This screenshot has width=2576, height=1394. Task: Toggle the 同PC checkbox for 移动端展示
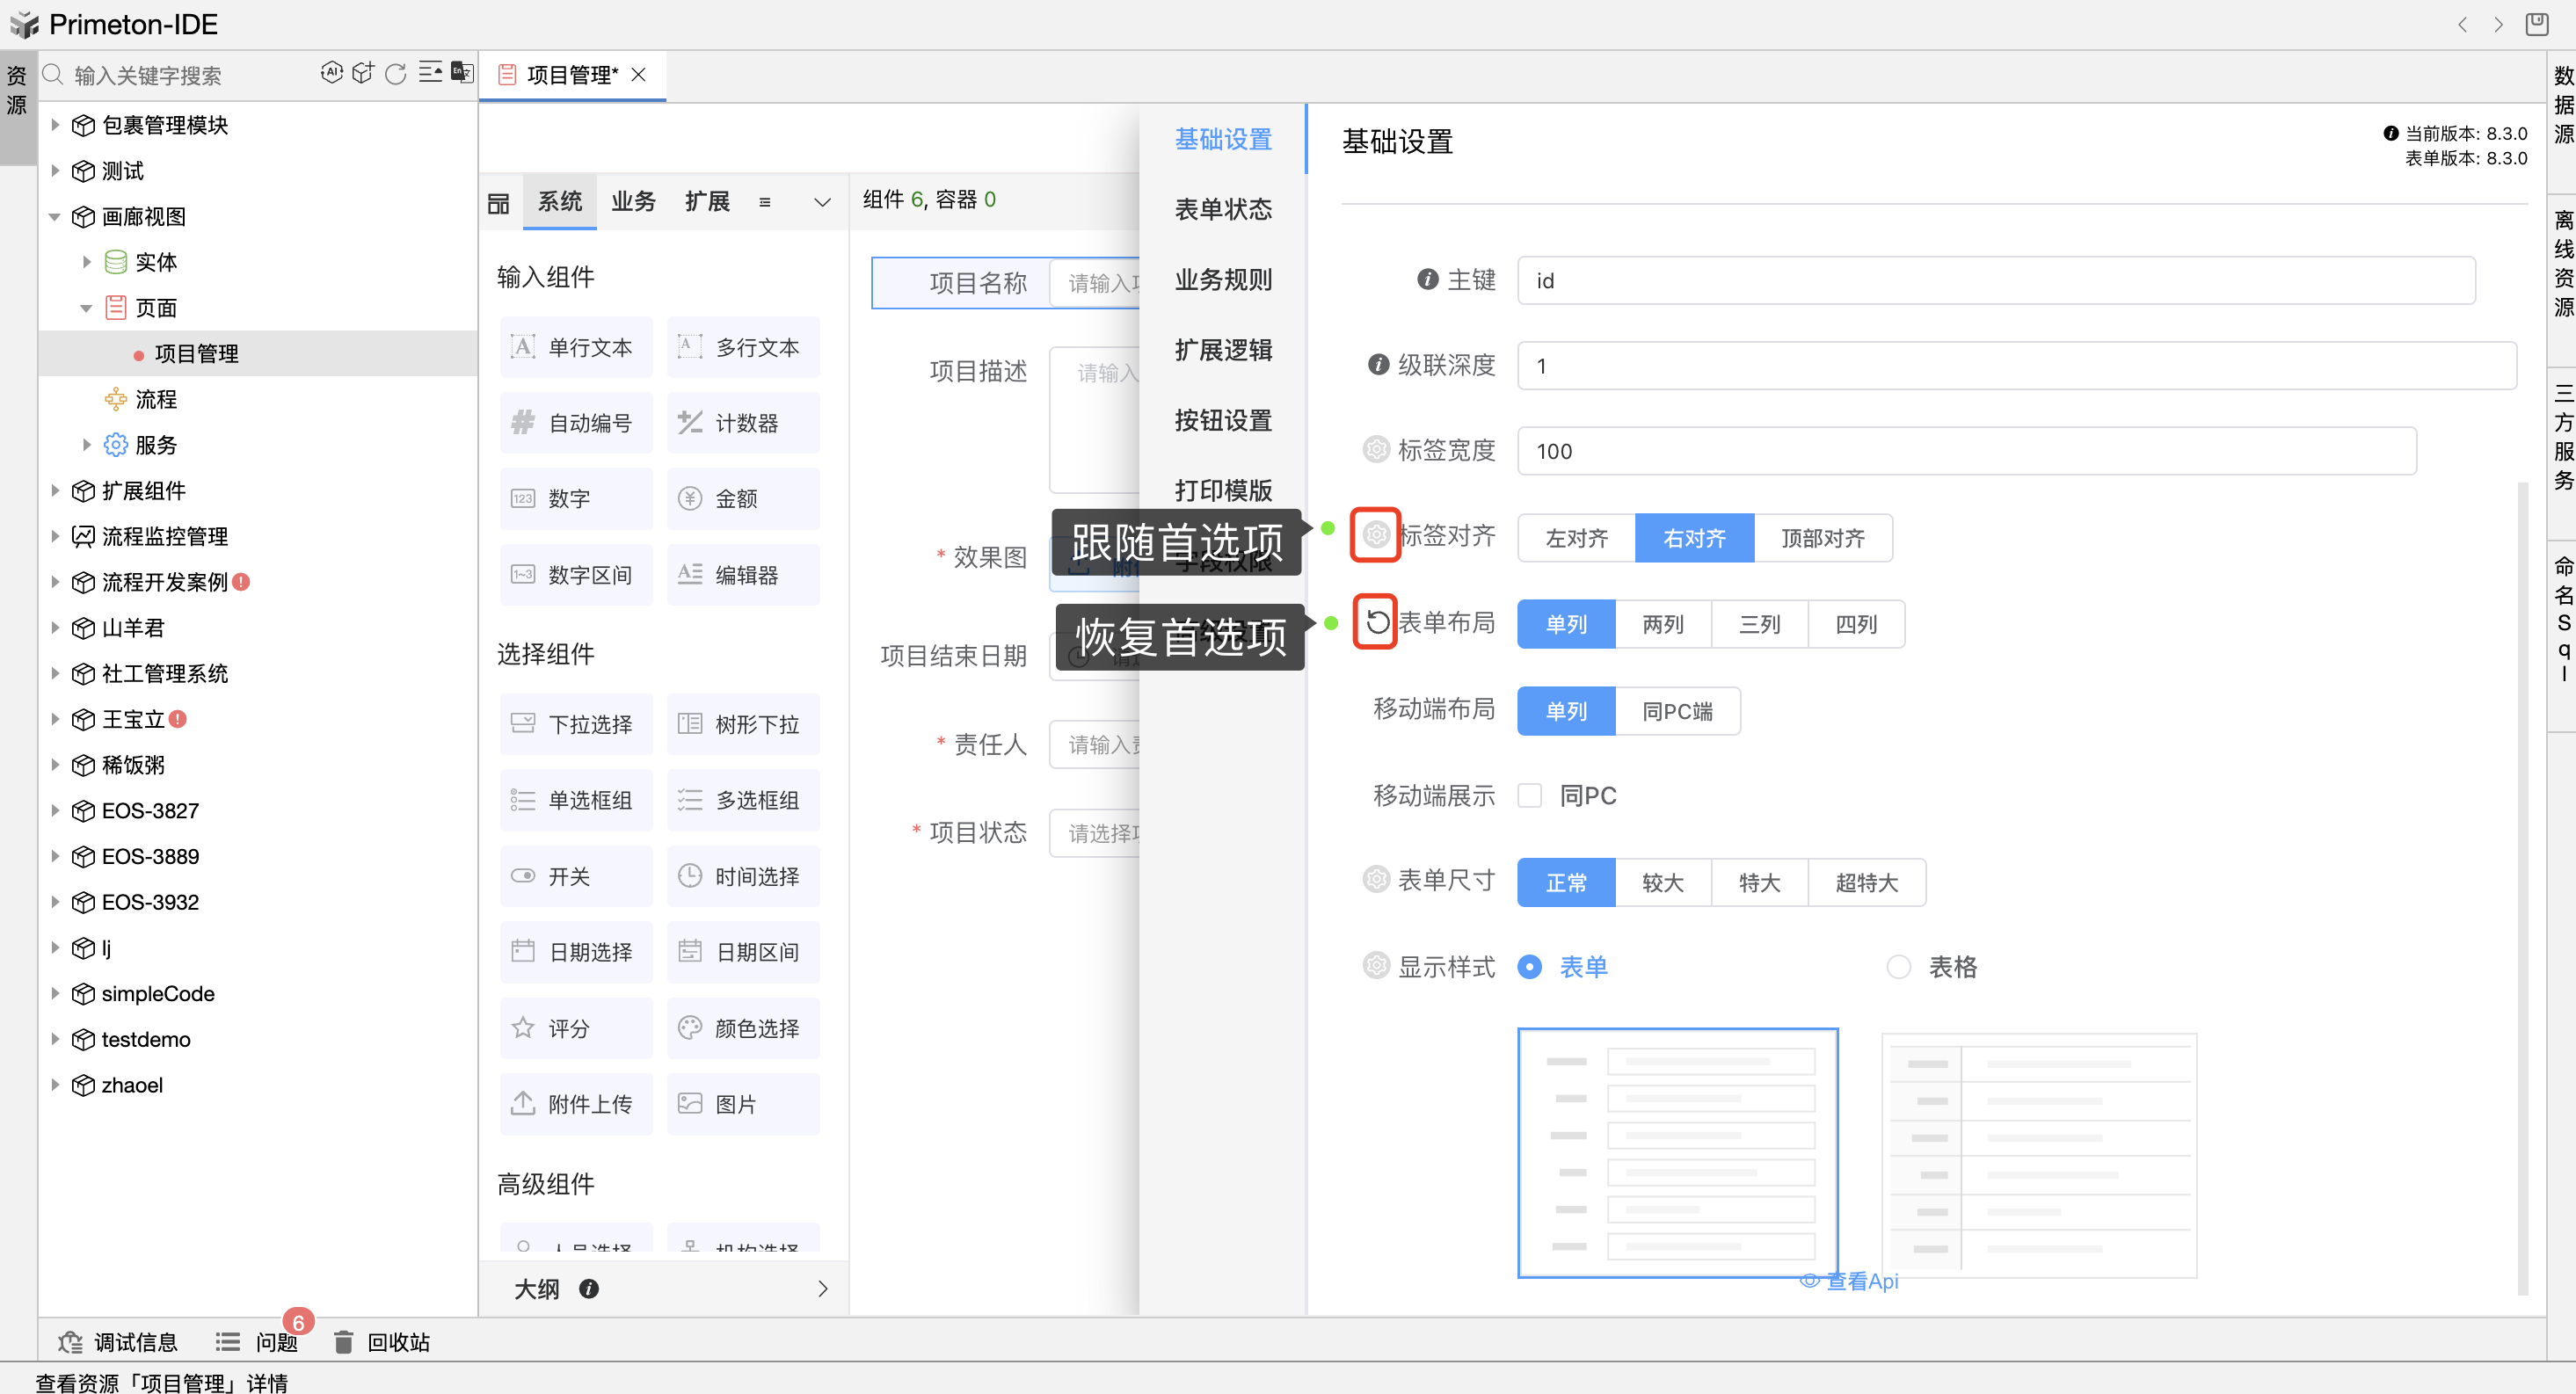click(x=1529, y=796)
